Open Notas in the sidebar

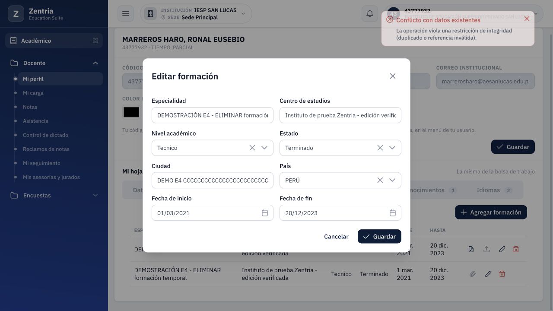(x=30, y=107)
